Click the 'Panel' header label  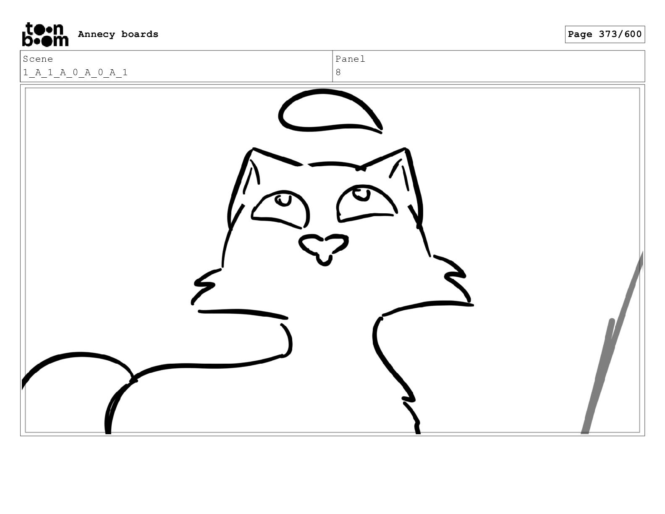[x=350, y=59]
